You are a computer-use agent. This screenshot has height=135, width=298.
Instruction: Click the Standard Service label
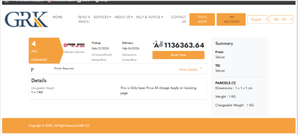(74, 52)
